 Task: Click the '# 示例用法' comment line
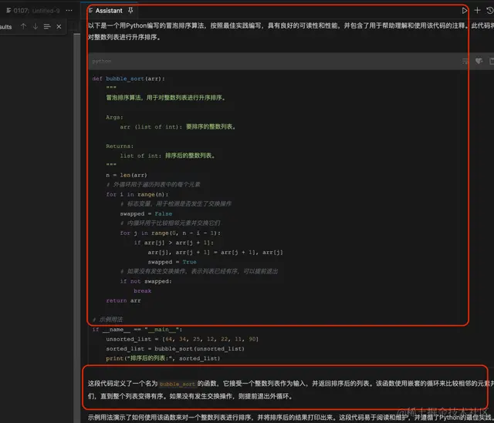click(x=107, y=320)
